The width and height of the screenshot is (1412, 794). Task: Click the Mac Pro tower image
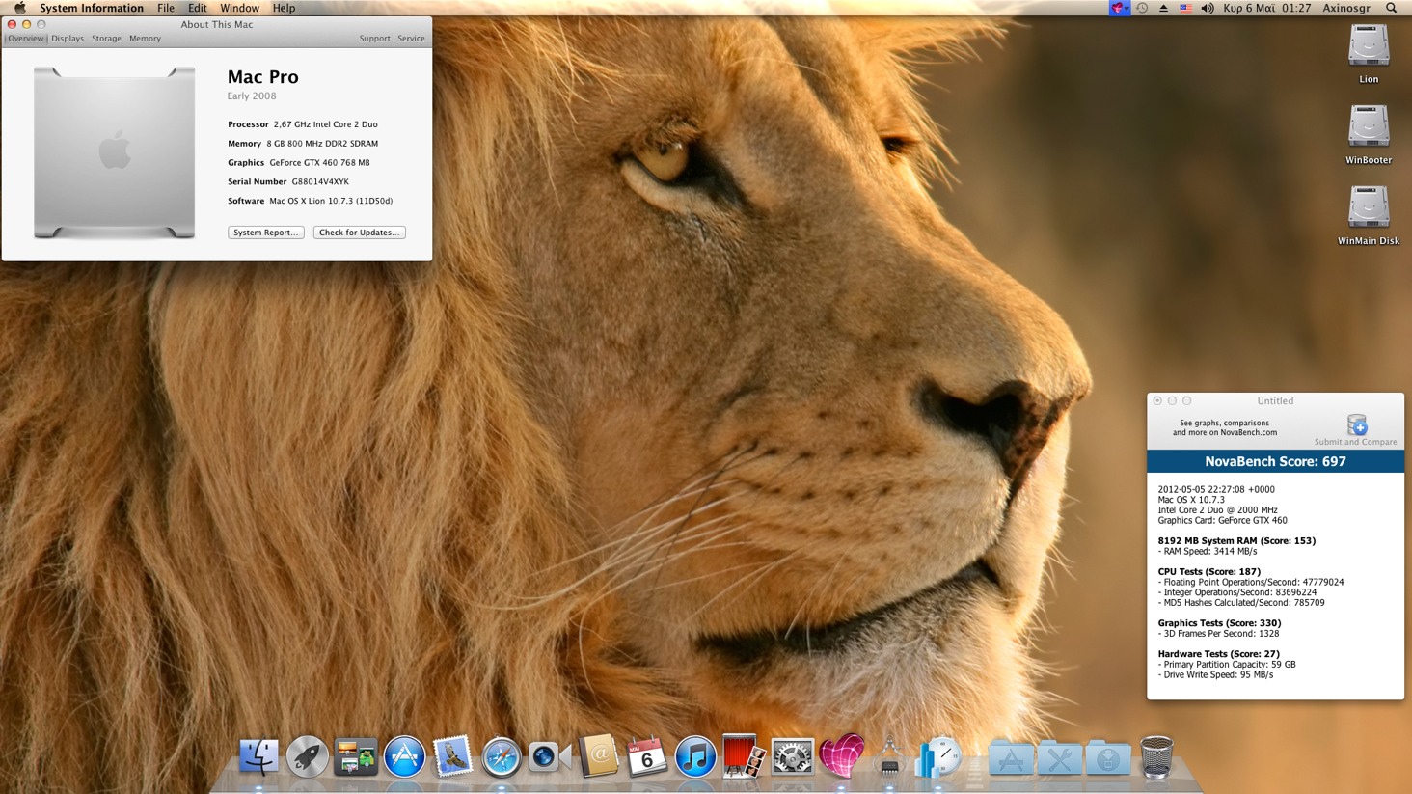tap(115, 152)
